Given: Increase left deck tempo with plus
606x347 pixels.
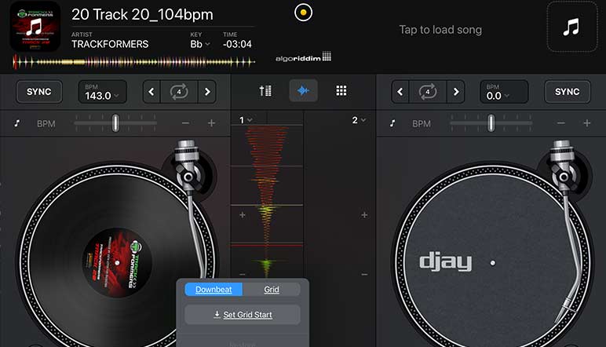Looking at the screenshot, I should [x=211, y=123].
